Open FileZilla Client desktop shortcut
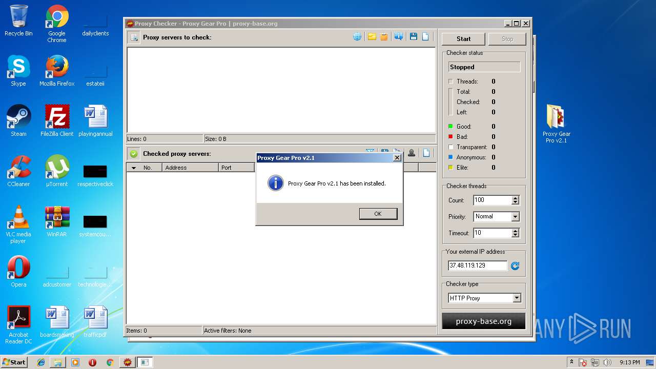The image size is (656, 369). 57,121
